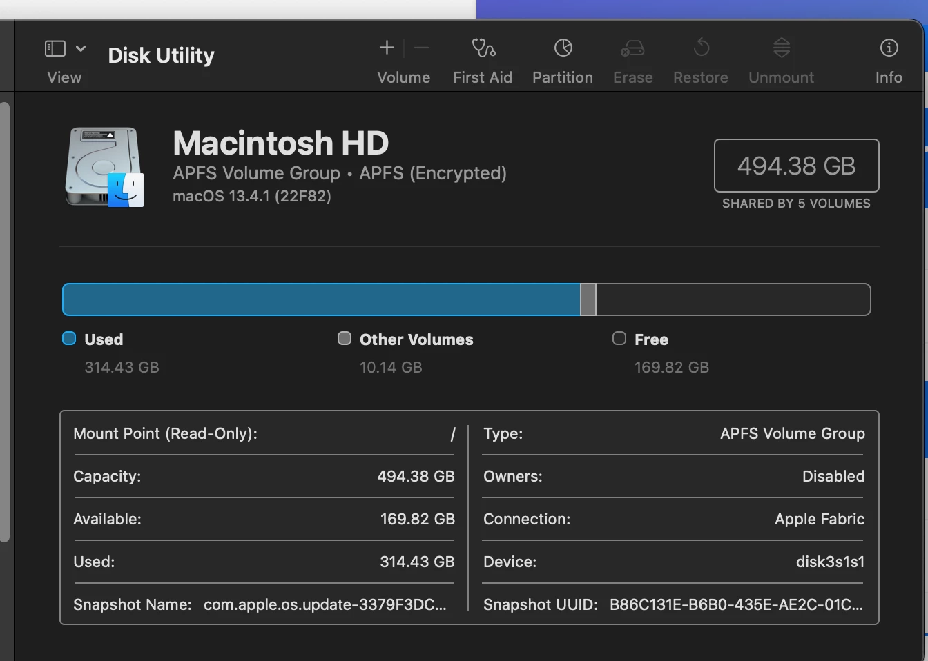Open the View options chevron

[x=81, y=48]
